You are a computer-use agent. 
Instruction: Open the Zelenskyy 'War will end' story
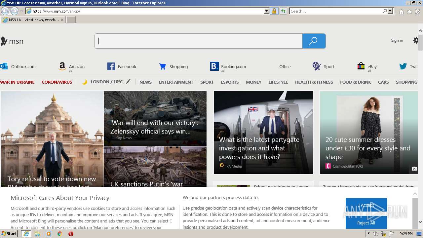(x=155, y=118)
